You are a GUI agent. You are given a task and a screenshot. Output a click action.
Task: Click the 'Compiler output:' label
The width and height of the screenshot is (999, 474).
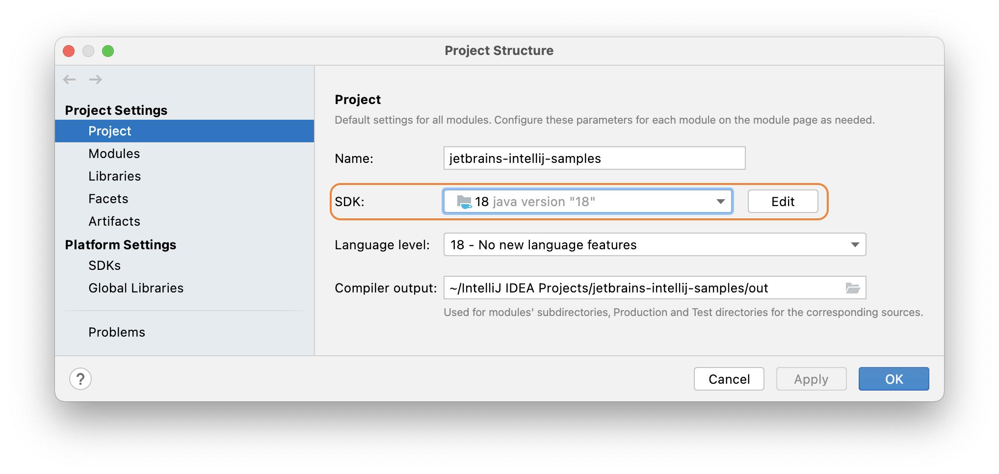pyautogui.click(x=386, y=288)
